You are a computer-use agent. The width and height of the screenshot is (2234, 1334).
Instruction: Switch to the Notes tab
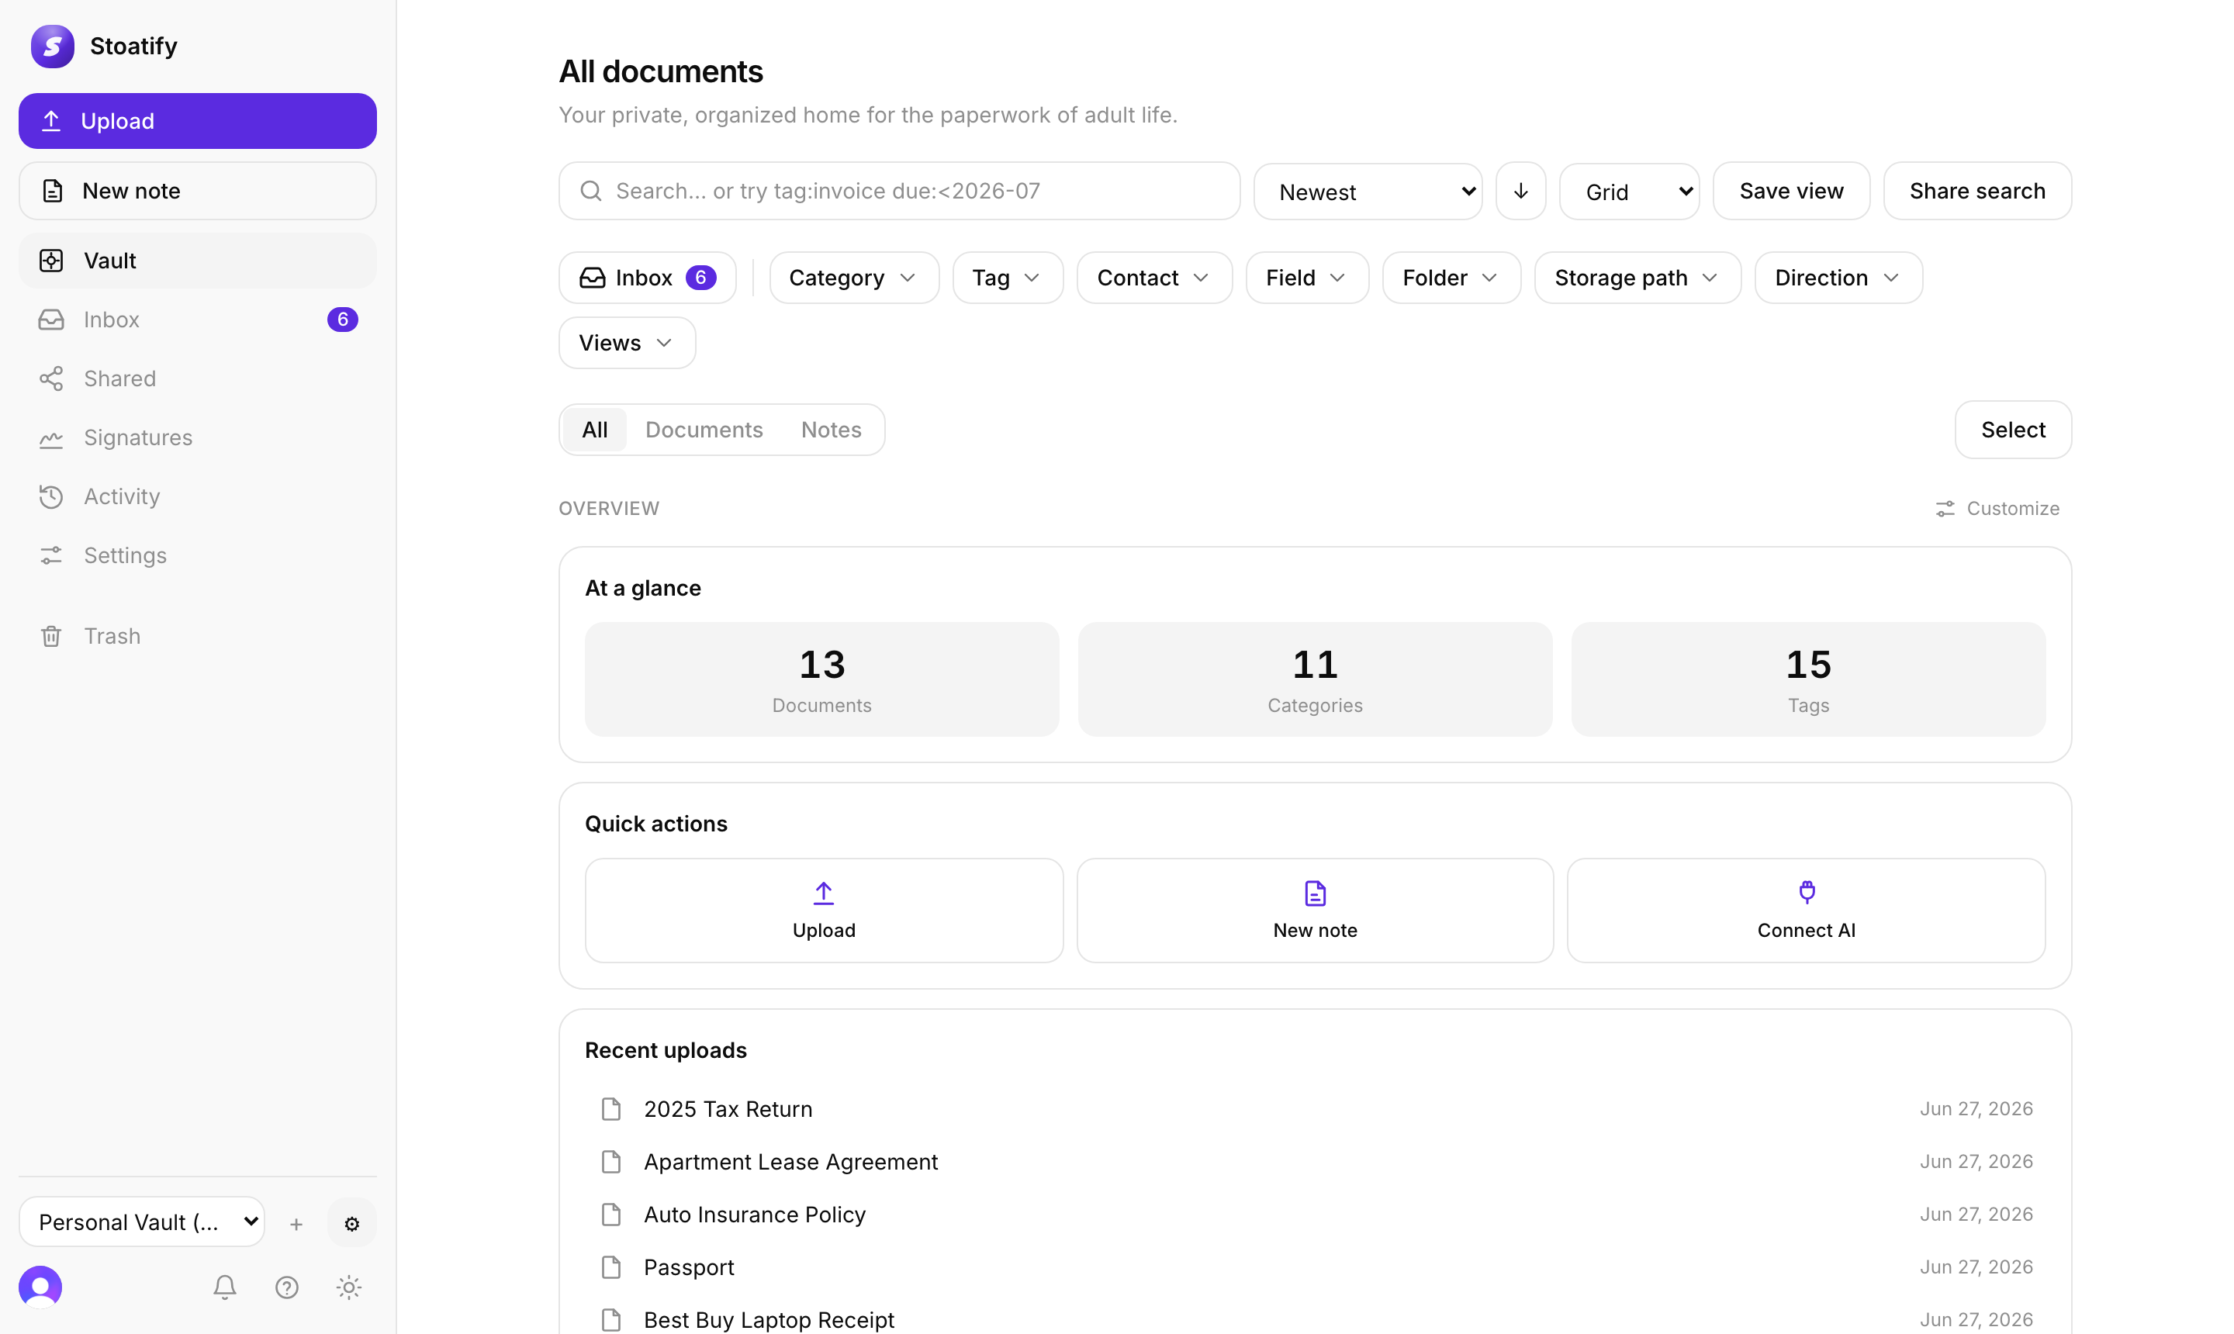tap(832, 430)
